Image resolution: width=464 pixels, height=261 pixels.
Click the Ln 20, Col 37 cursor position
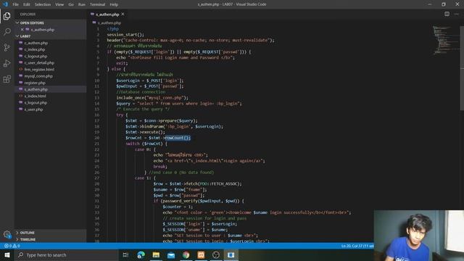pos(357,246)
